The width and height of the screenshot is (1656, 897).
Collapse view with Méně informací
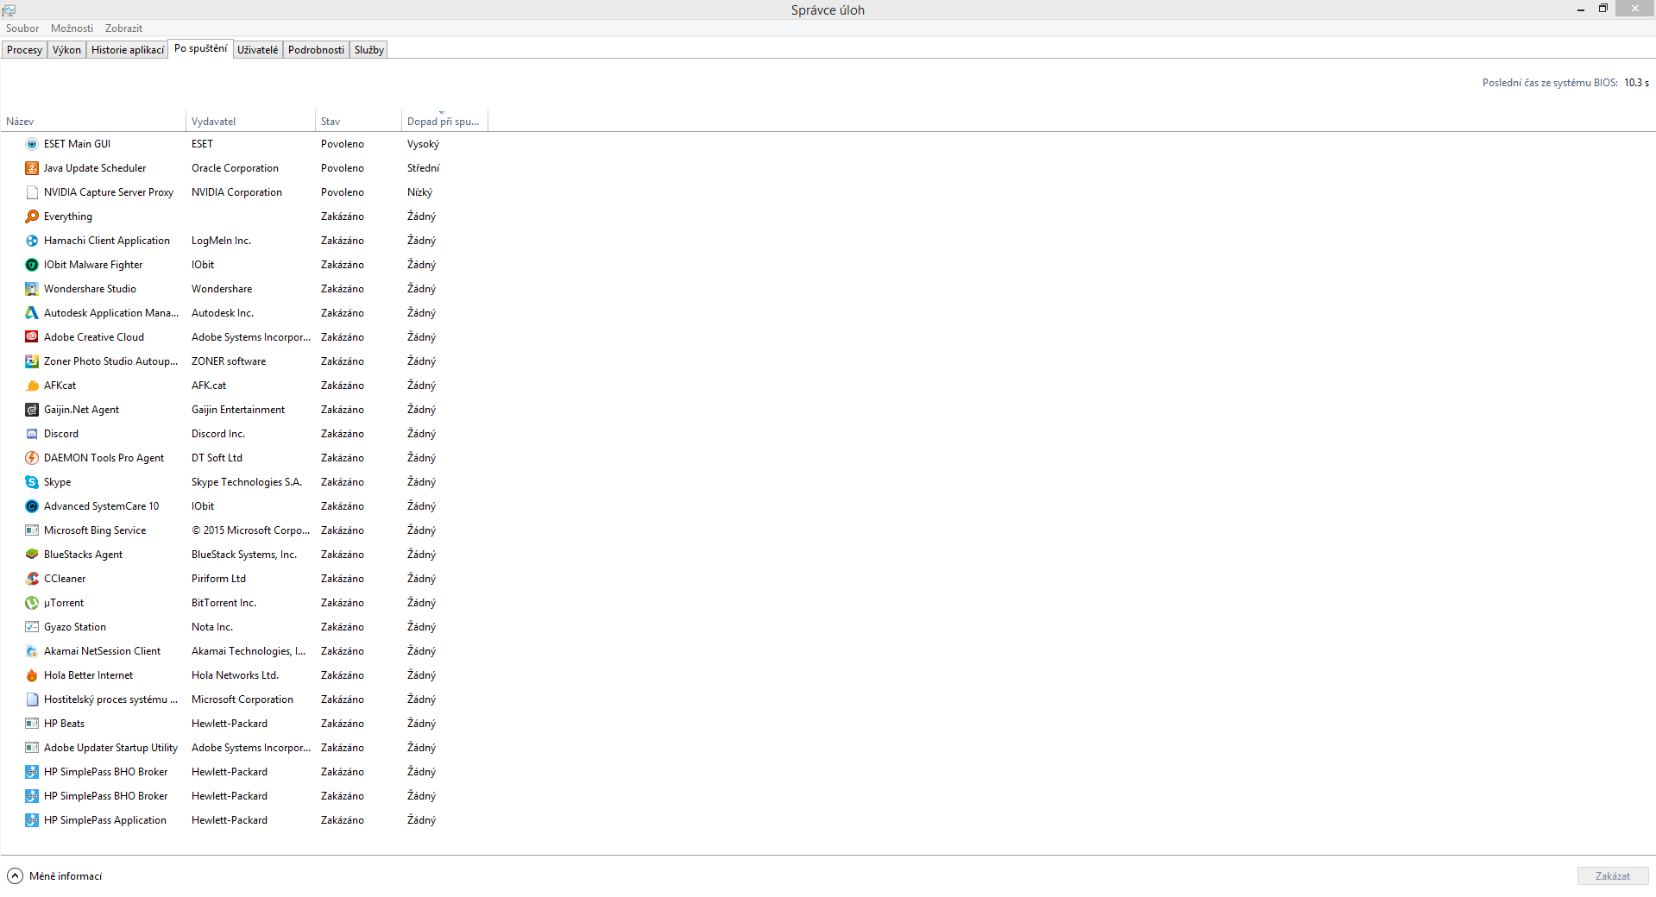click(54, 876)
